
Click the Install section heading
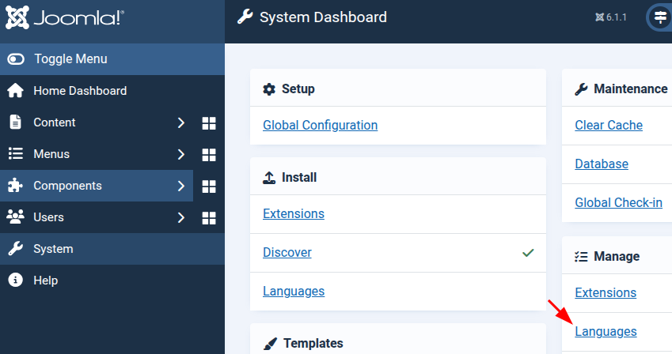pos(299,177)
